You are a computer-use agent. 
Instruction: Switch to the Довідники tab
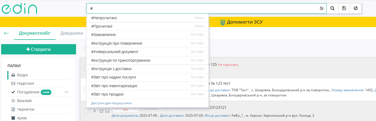72,33
